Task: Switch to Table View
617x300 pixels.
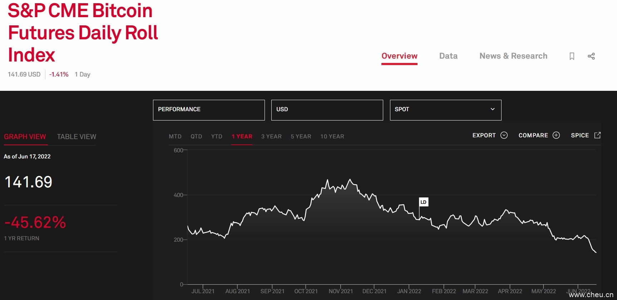Action: click(76, 137)
